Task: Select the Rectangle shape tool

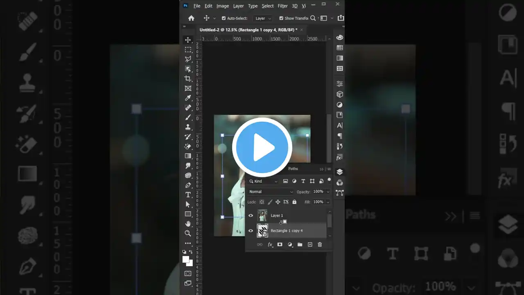Action: pos(188,214)
